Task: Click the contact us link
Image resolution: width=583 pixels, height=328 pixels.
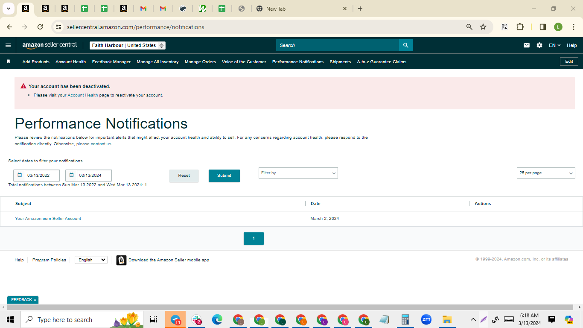Action: coord(101,144)
